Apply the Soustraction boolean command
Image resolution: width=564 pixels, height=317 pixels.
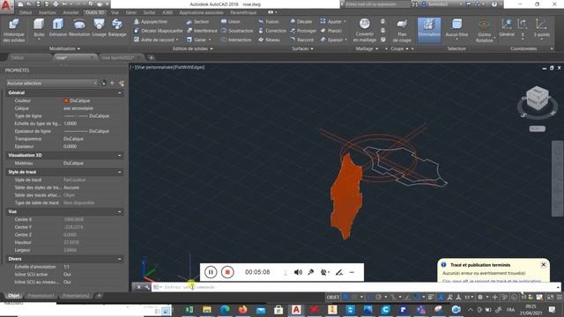coord(237,31)
